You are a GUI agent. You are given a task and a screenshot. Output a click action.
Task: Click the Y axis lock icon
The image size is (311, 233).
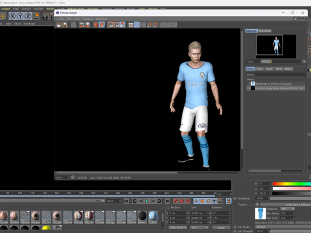[20, 16]
